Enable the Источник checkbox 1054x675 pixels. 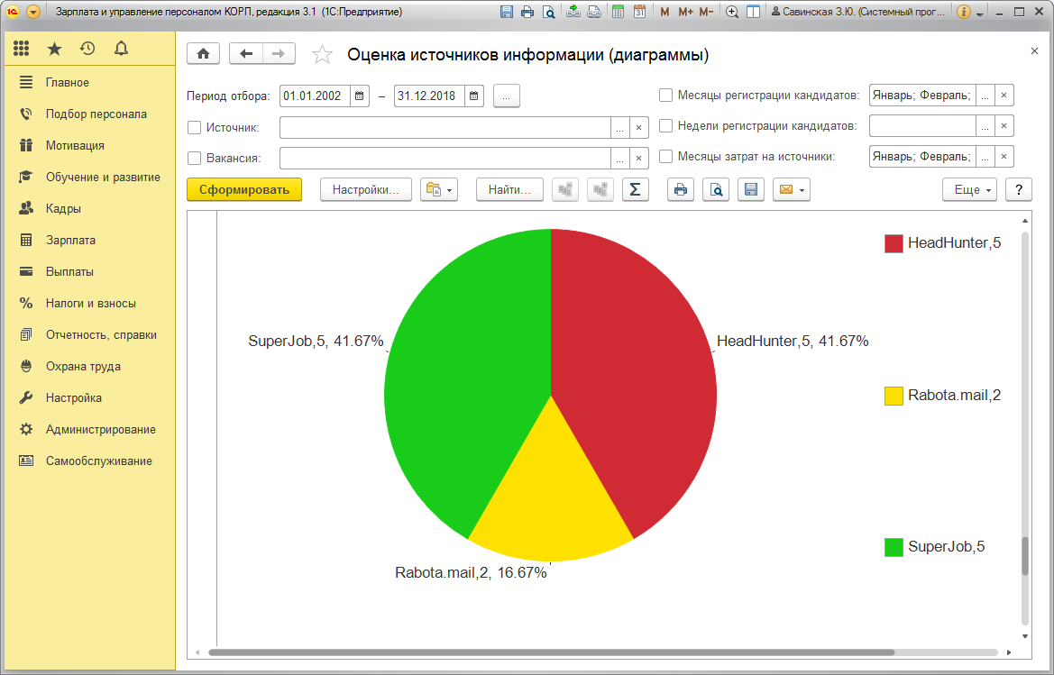click(x=194, y=127)
